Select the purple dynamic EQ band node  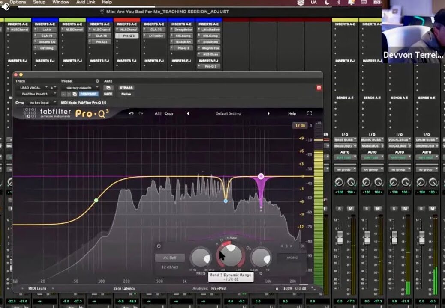[x=261, y=176]
